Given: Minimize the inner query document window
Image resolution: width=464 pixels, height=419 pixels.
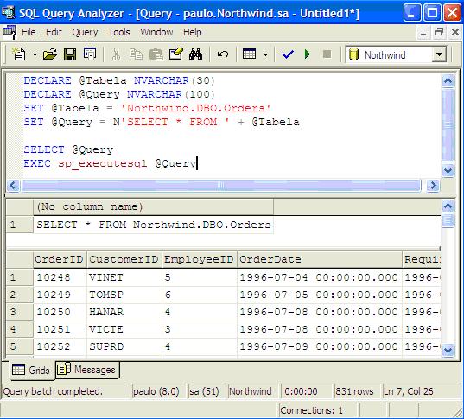Looking at the screenshot, I should [x=423, y=33].
